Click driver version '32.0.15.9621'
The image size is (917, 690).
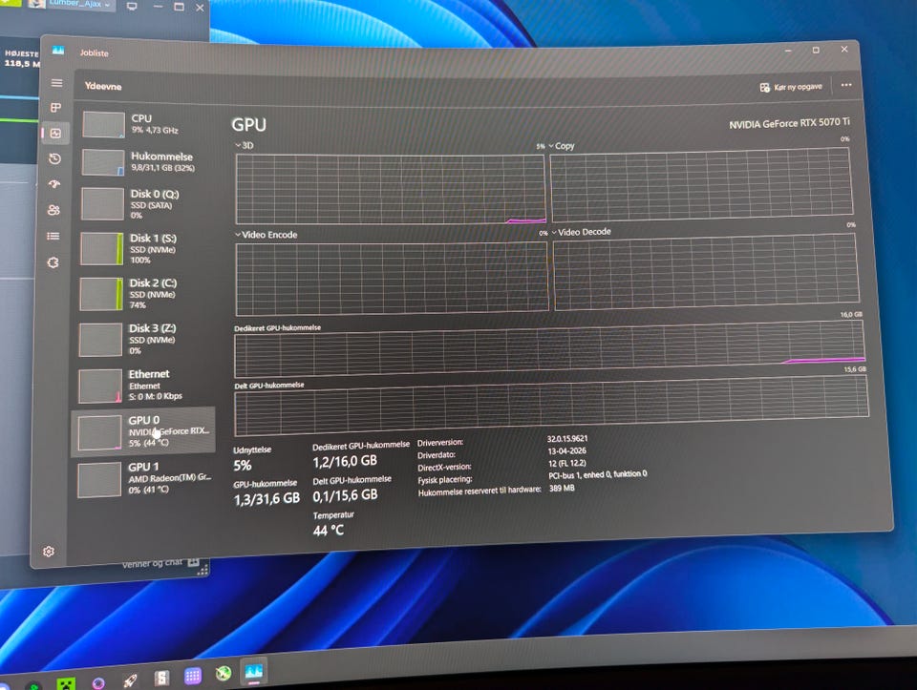coord(567,438)
